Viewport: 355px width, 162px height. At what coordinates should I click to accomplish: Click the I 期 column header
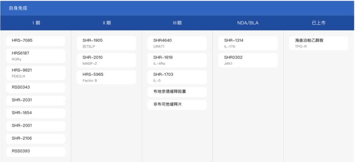36,23
